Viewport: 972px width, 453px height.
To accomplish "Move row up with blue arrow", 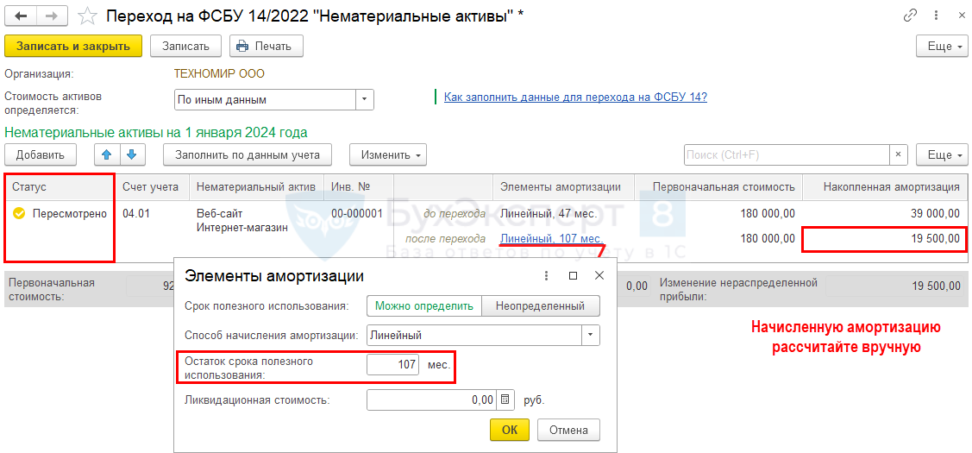I will point(107,155).
